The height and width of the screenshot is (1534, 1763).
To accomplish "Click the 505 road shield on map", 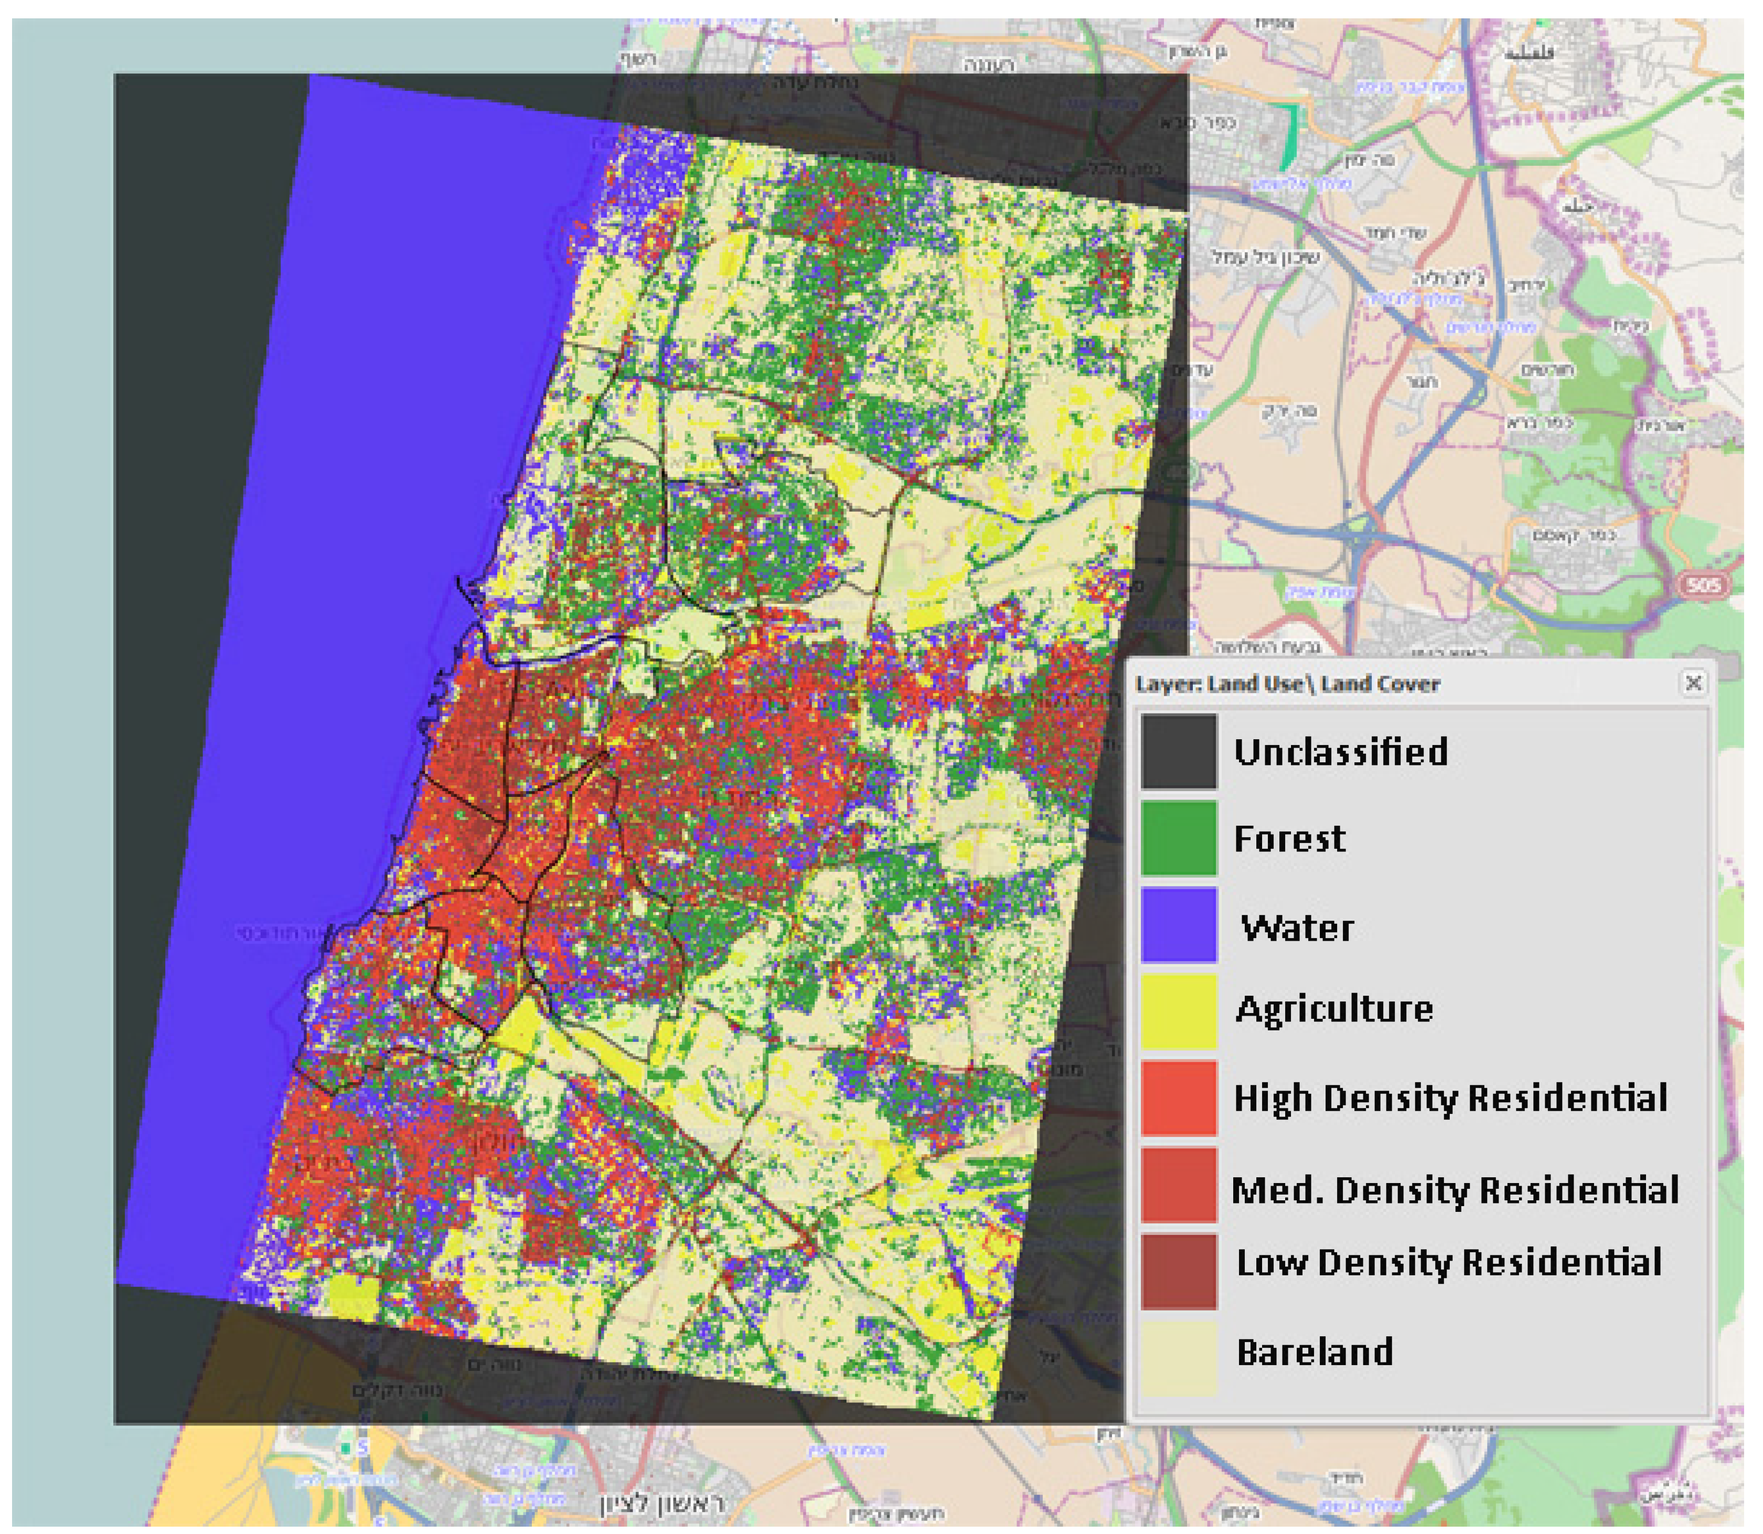I will (x=1703, y=585).
